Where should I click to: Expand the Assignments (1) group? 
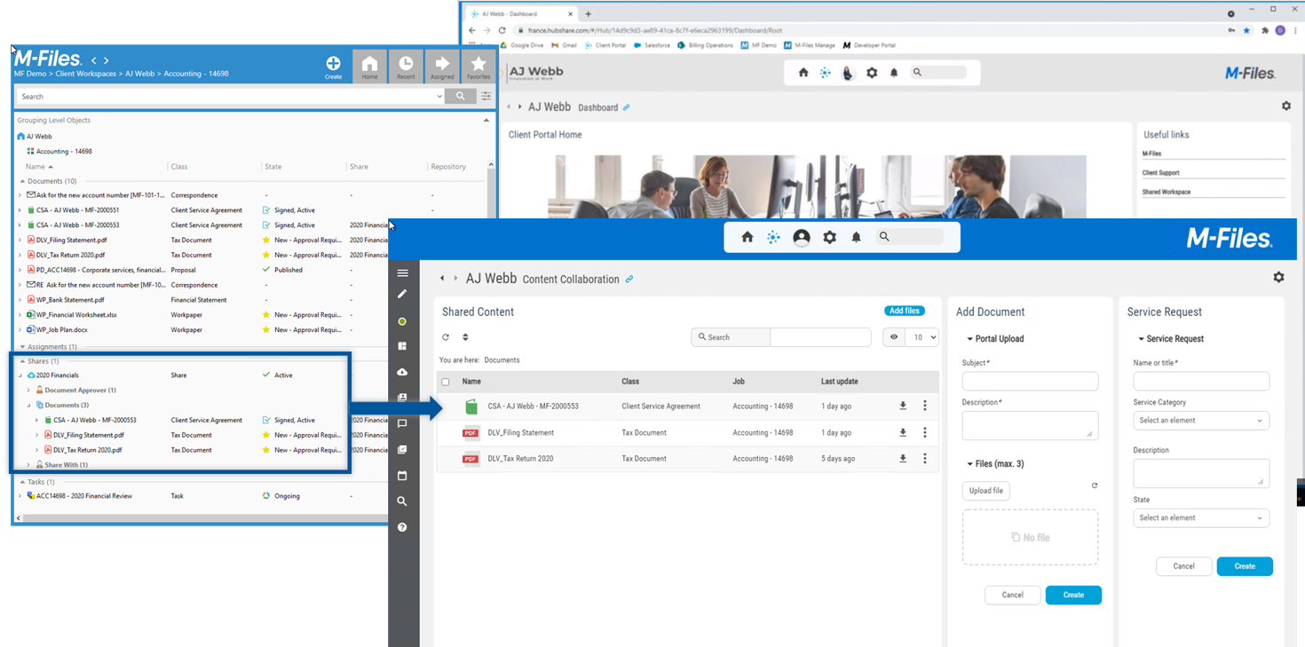(x=20, y=347)
